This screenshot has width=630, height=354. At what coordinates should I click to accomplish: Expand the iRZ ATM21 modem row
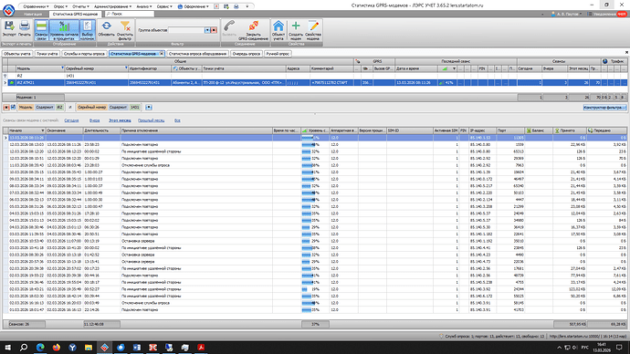[x=5, y=83]
